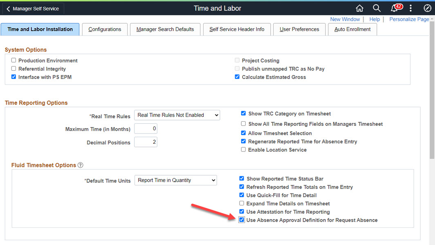Open the Search magnifier icon
The width and height of the screenshot is (435, 245).
(x=377, y=8)
